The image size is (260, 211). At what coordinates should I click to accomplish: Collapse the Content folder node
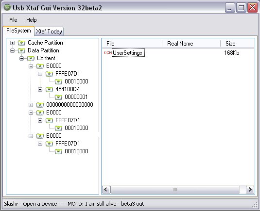[21, 58]
